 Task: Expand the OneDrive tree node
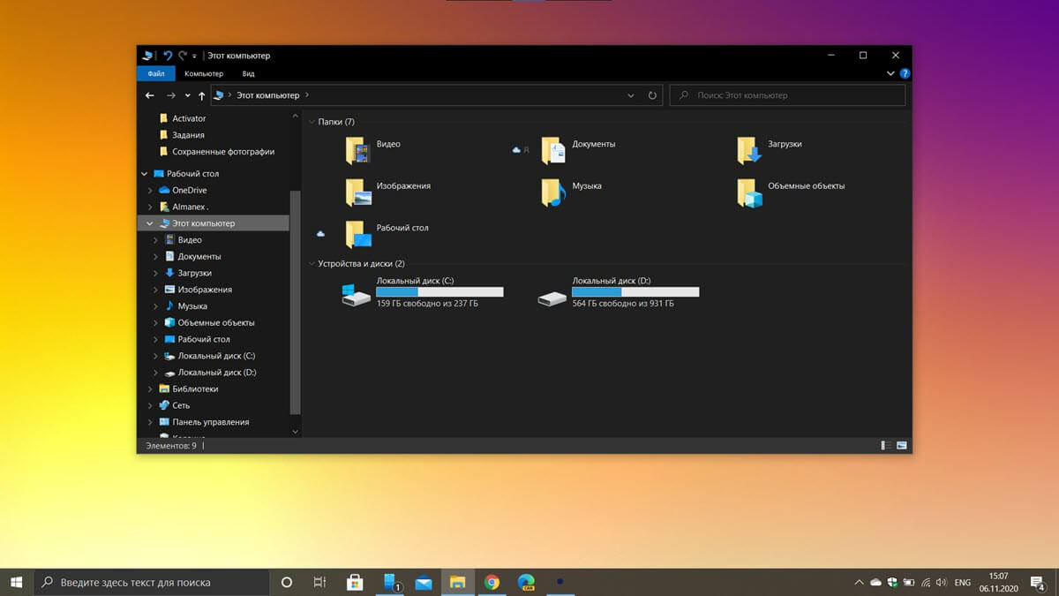(151, 191)
